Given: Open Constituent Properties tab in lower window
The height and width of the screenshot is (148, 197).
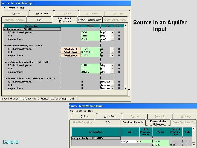Looking at the screenshot, I should click(133, 123).
